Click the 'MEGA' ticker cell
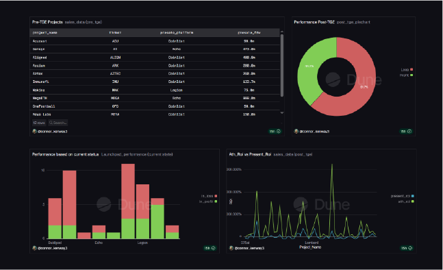The width and height of the screenshot is (443, 270). click(x=115, y=98)
